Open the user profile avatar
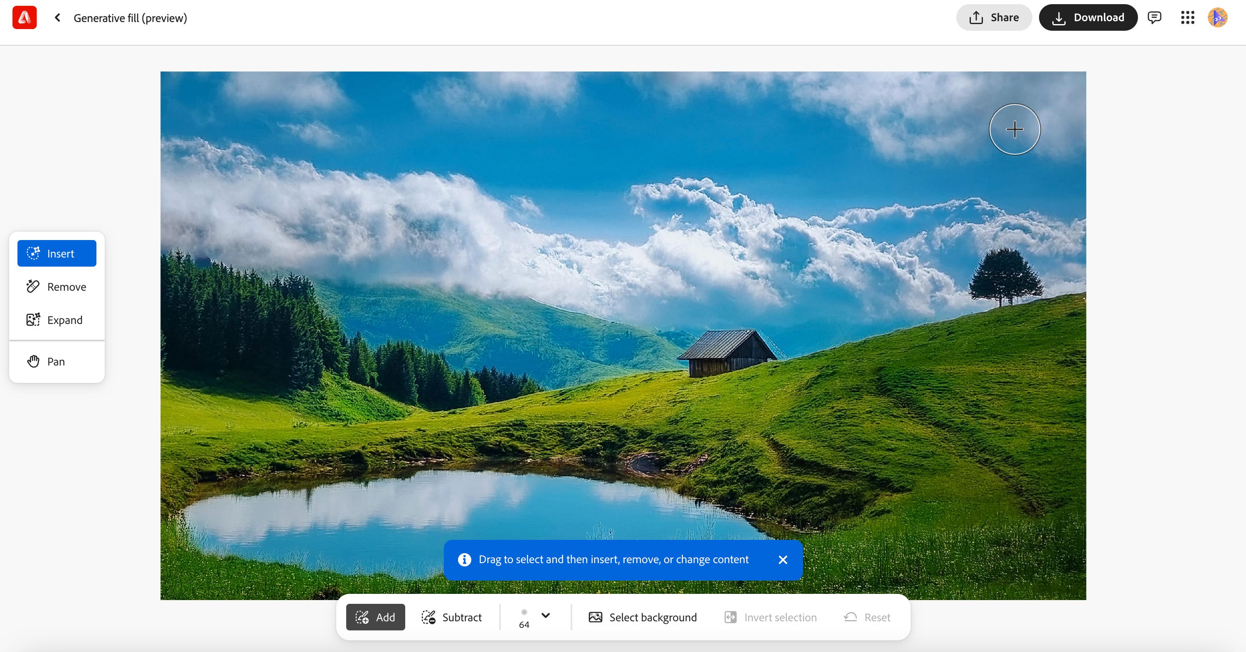Image resolution: width=1246 pixels, height=652 pixels. (1217, 18)
